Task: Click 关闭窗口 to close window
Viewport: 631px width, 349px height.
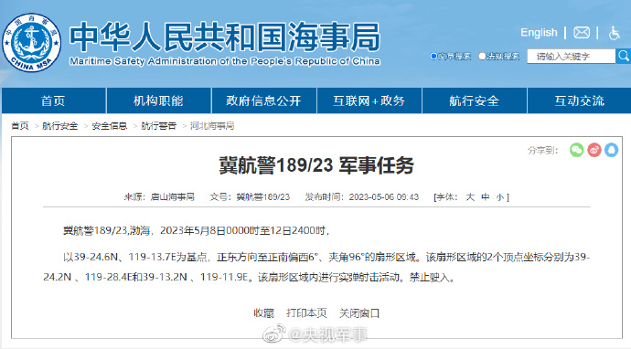Action: [x=359, y=312]
